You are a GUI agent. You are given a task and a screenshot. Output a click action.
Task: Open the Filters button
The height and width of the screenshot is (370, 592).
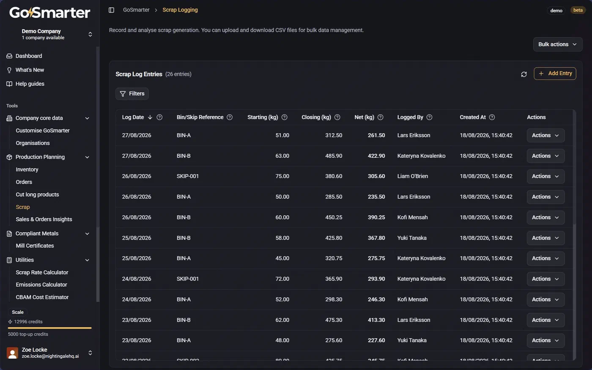tap(132, 94)
